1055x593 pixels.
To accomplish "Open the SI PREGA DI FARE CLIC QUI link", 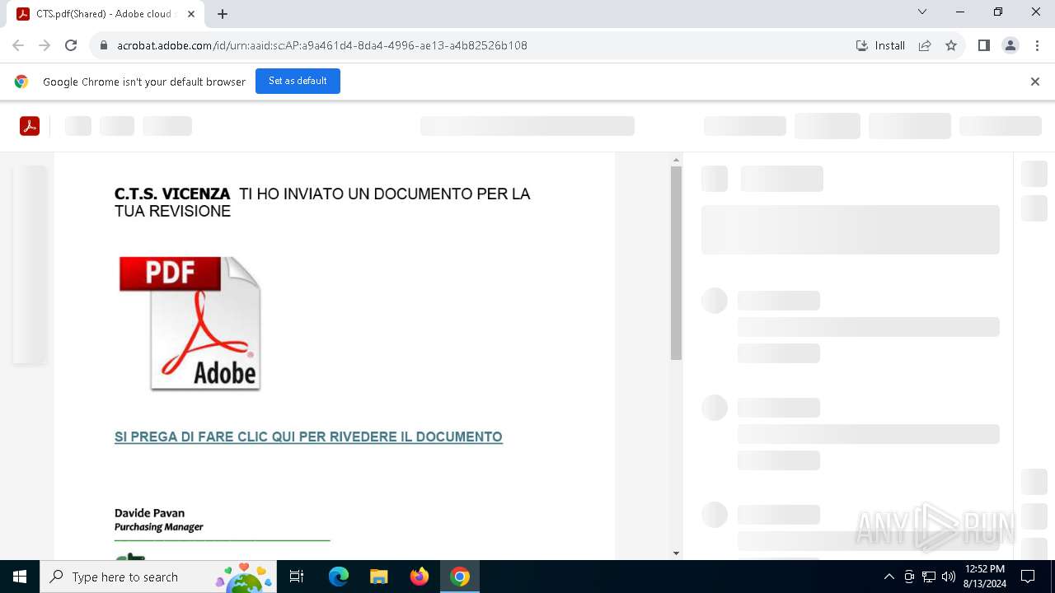I will (x=308, y=437).
